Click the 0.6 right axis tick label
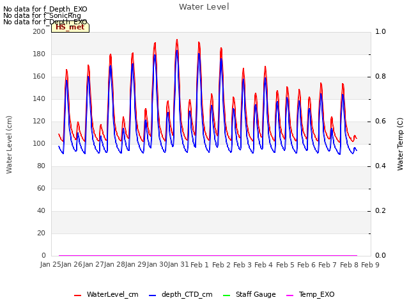 380,121
